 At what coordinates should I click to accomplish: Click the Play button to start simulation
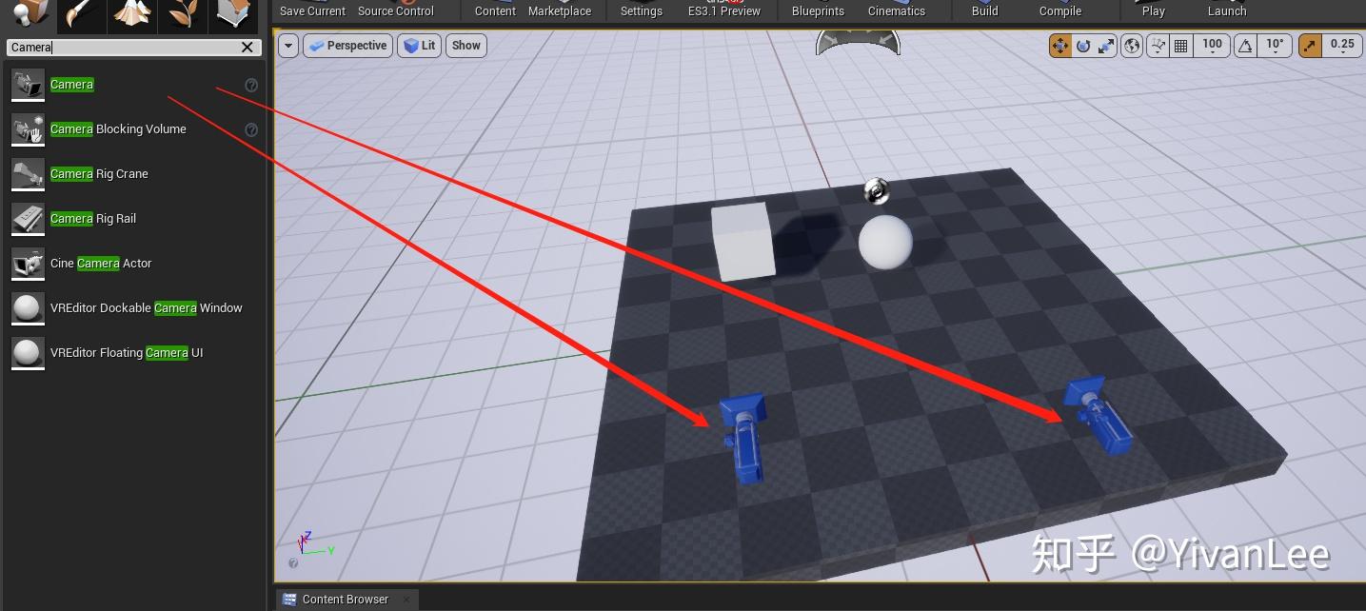click(x=1154, y=10)
